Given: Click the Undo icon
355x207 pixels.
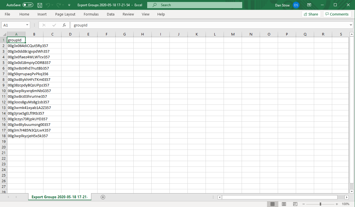Looking at the screenshot, I should coord(47,5).
